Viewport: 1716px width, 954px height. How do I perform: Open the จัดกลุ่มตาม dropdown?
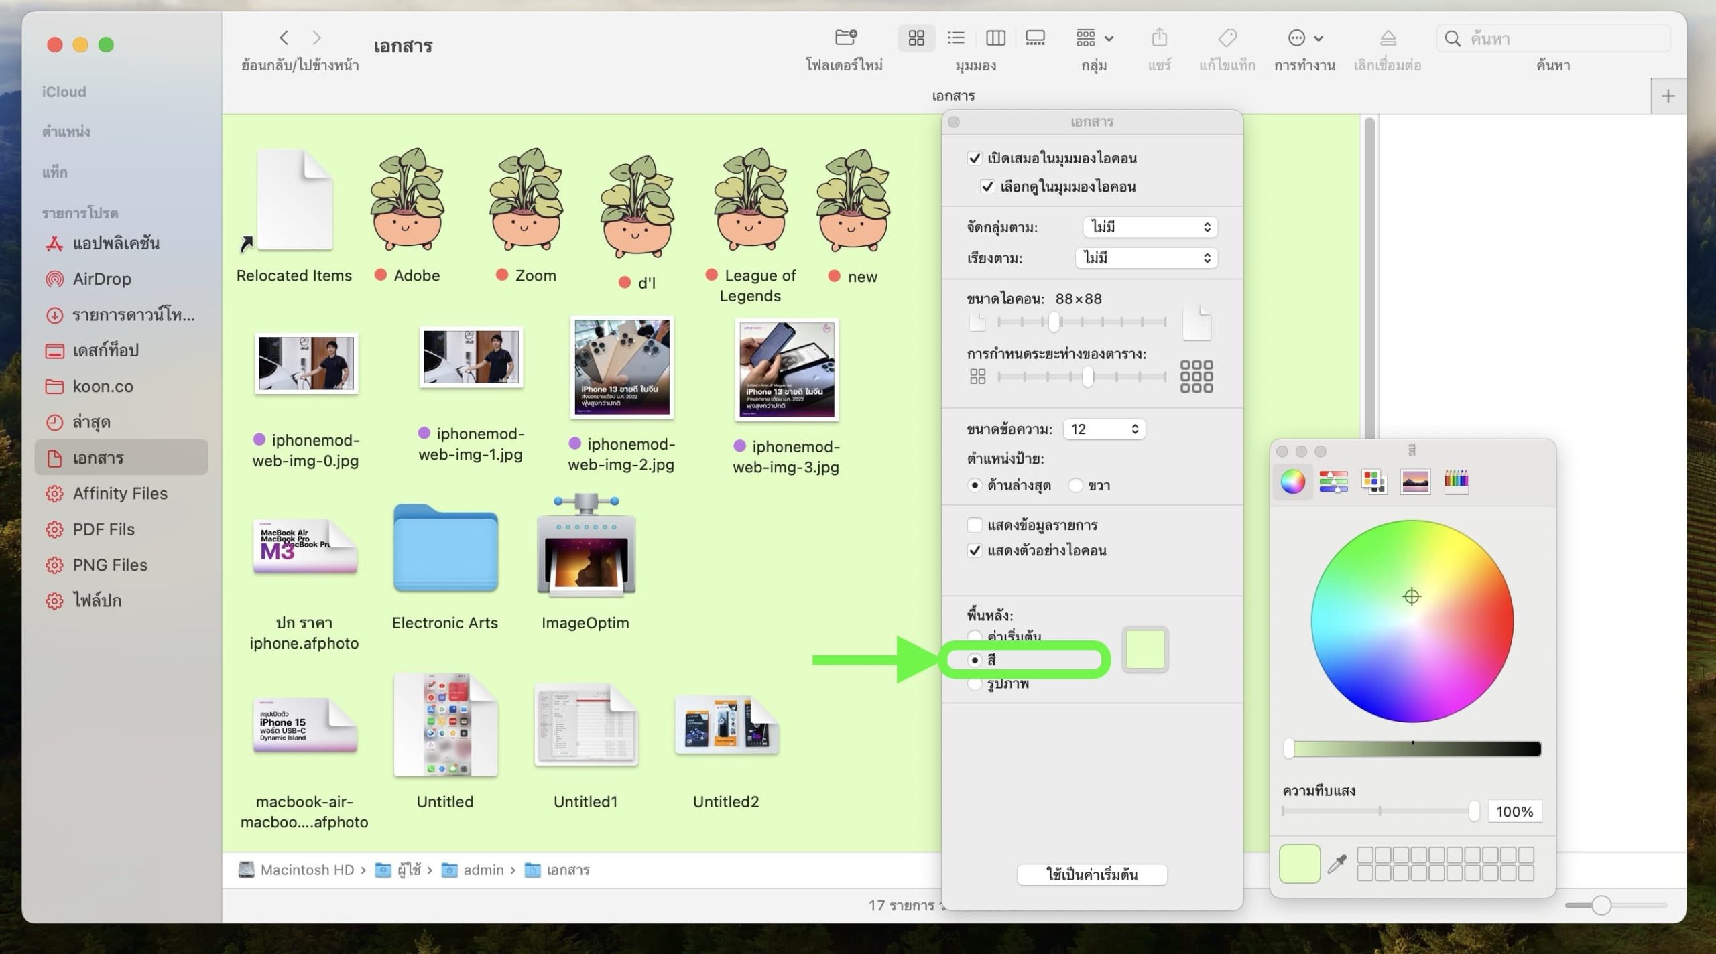(1150, 227)
